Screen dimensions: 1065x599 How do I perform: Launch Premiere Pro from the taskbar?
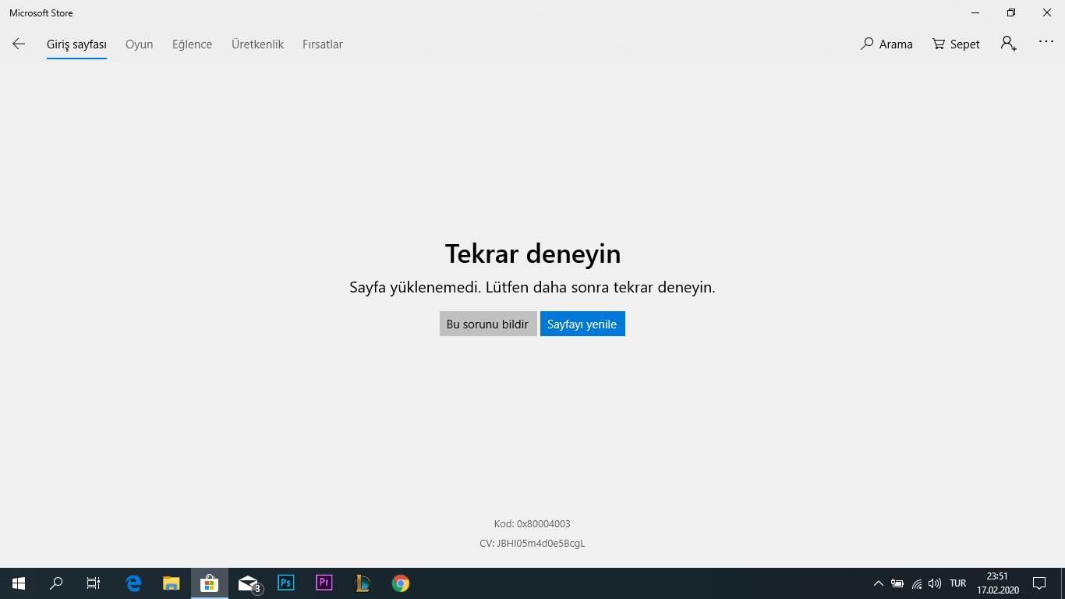point(324,583)
